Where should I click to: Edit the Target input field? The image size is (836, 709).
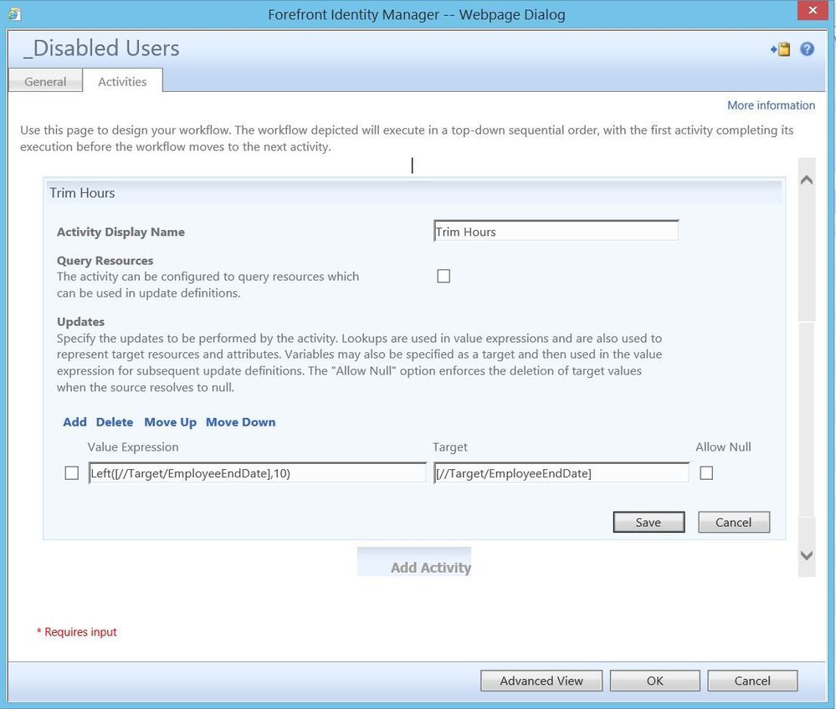[x=562, y=473]
